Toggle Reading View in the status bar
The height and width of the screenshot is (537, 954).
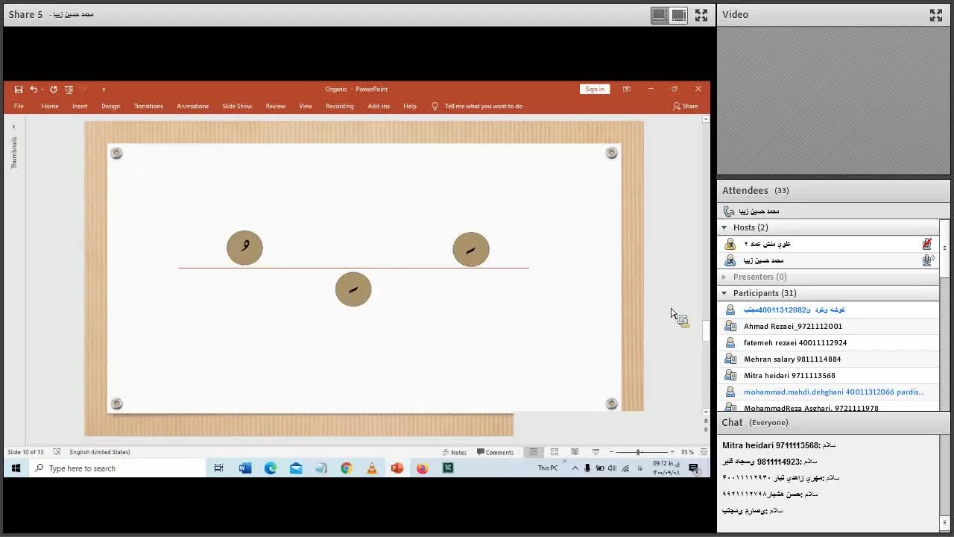coord(575,452)
